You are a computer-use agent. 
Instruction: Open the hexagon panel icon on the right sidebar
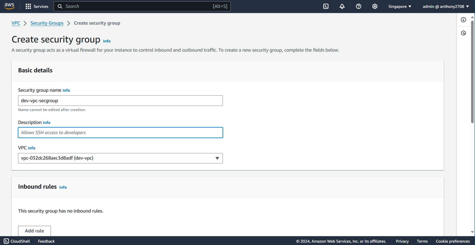pyautogui.click(x=463, y=33)
